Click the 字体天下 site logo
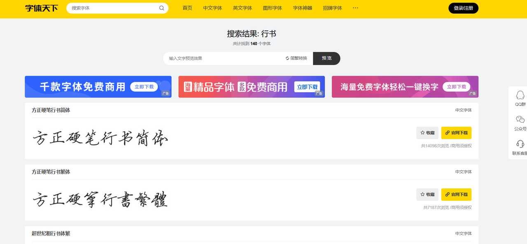The height and width of the screenshot is (244, 527). (42, 8)
